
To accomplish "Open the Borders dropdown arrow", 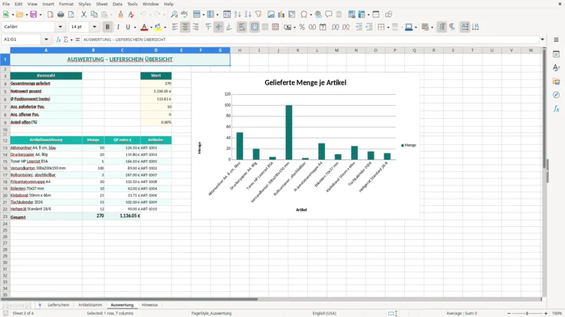I will (388, 28).
